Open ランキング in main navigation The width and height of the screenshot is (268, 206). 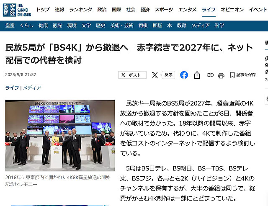coord(81,10)
